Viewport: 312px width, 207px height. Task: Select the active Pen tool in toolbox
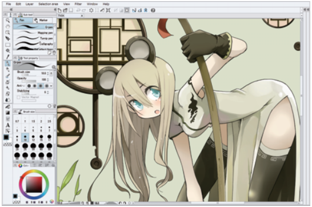coord(8,63)
